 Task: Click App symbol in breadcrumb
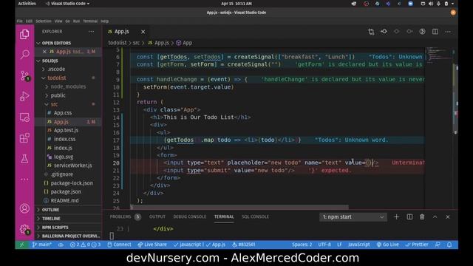click(184, 43)
